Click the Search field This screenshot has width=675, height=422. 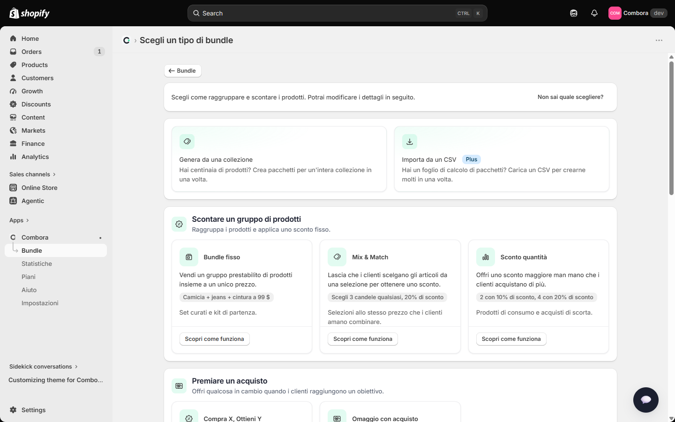point(337,13)
